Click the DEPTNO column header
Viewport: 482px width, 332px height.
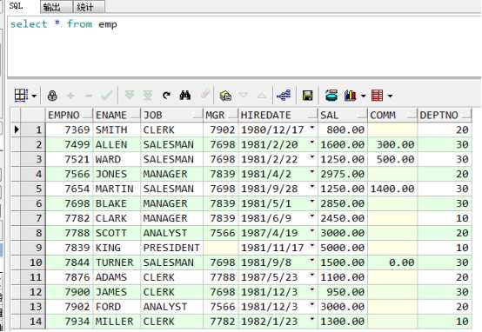(x=445, y=115)
